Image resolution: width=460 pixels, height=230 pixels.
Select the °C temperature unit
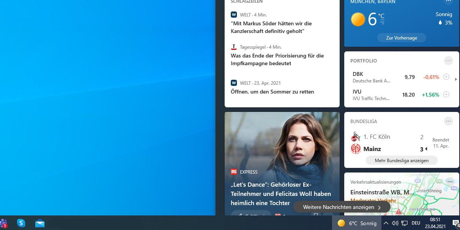click(x=381, y=16)
